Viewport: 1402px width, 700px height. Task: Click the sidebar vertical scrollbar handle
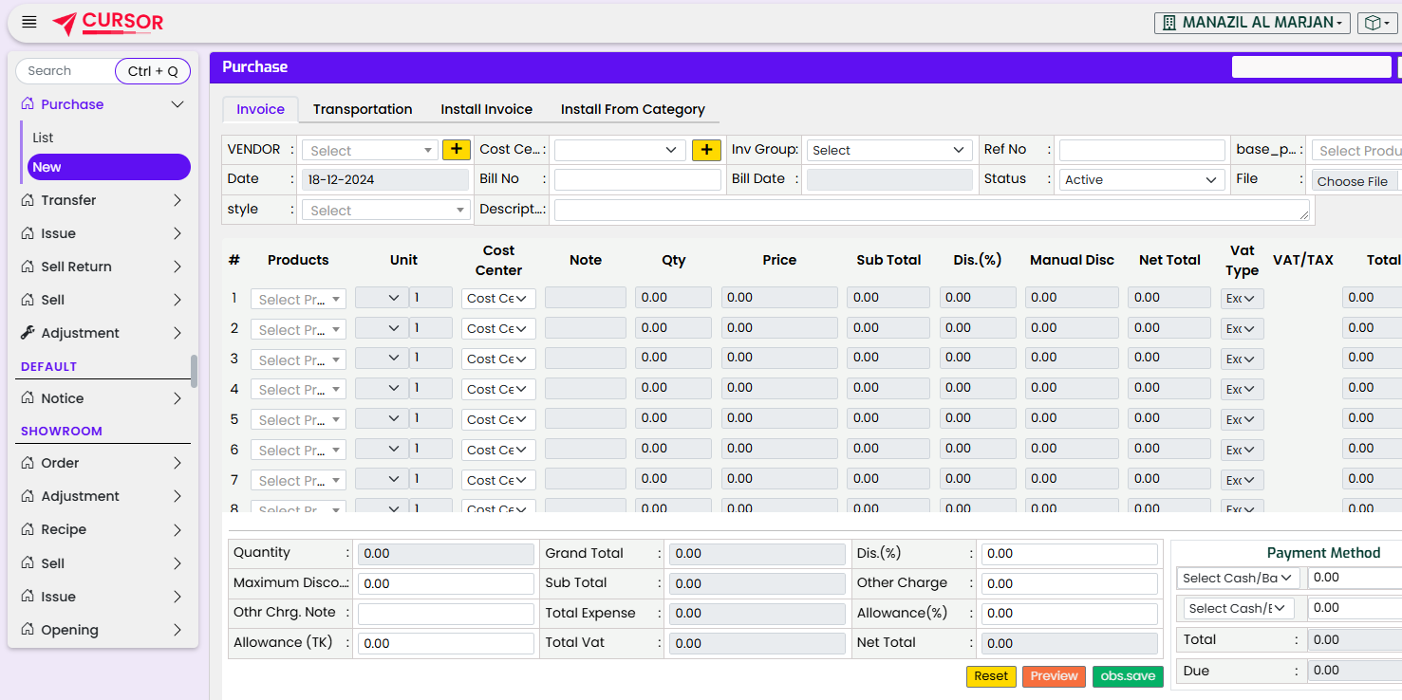194,371
